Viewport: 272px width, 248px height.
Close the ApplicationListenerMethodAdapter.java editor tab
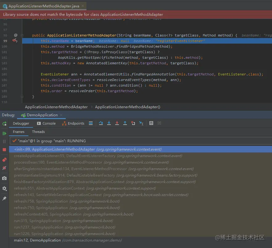(83, 6)
